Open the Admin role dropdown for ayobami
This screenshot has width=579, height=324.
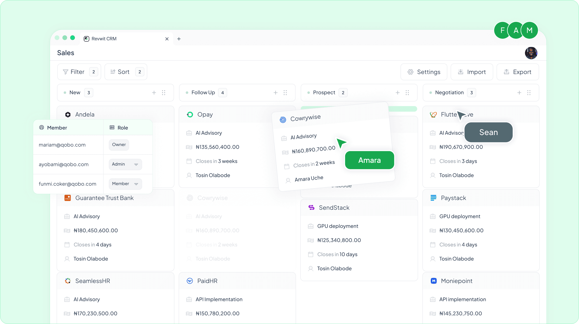125,164
